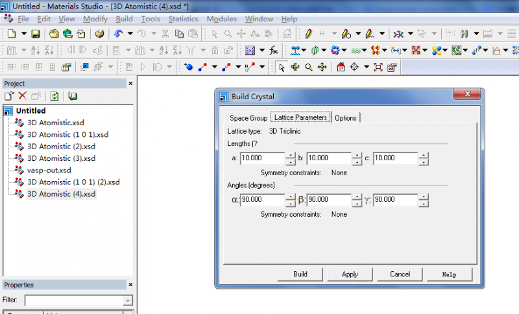Close the Project panel with its x

pos(130,84)
